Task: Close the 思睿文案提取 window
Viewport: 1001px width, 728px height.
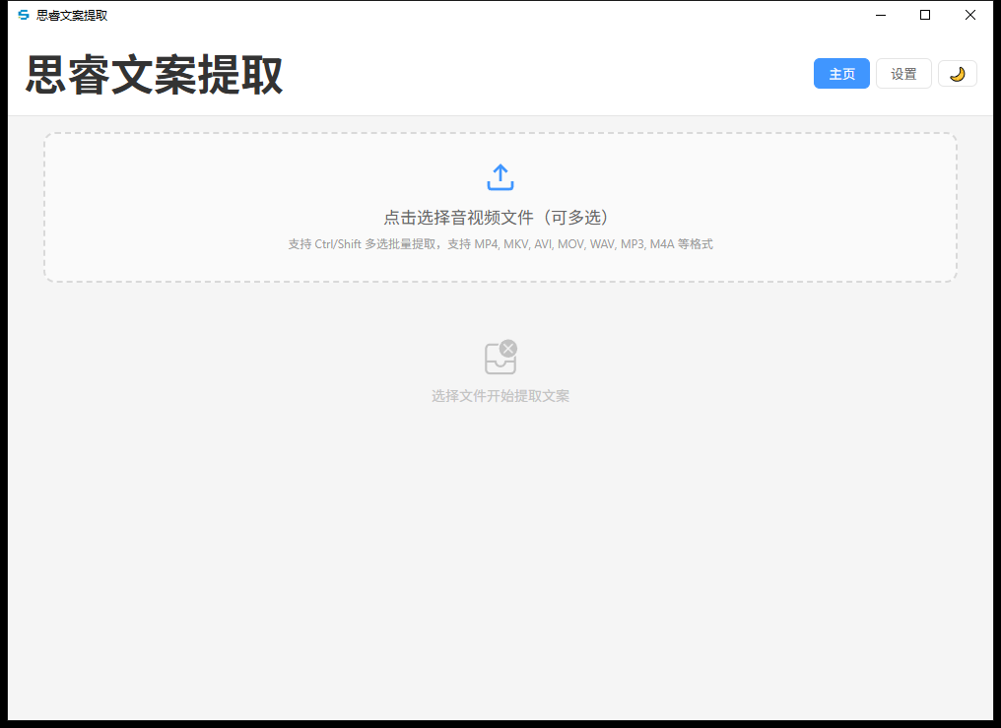Action: 969,15
